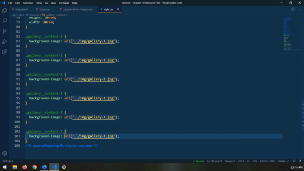Click the gallery-1.jpg path on line 103
The image size is (304, 171).
(x=94, y=136)
